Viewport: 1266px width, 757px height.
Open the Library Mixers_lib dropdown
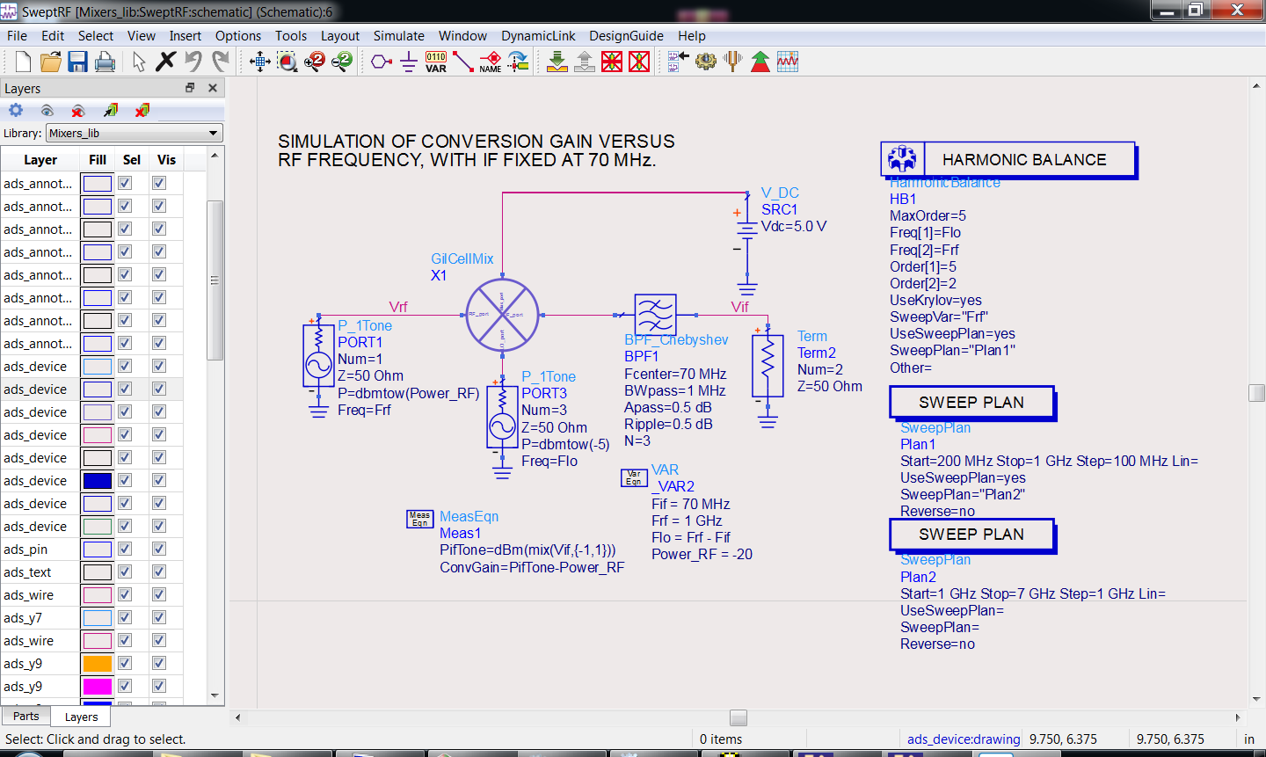coord(135,133)
